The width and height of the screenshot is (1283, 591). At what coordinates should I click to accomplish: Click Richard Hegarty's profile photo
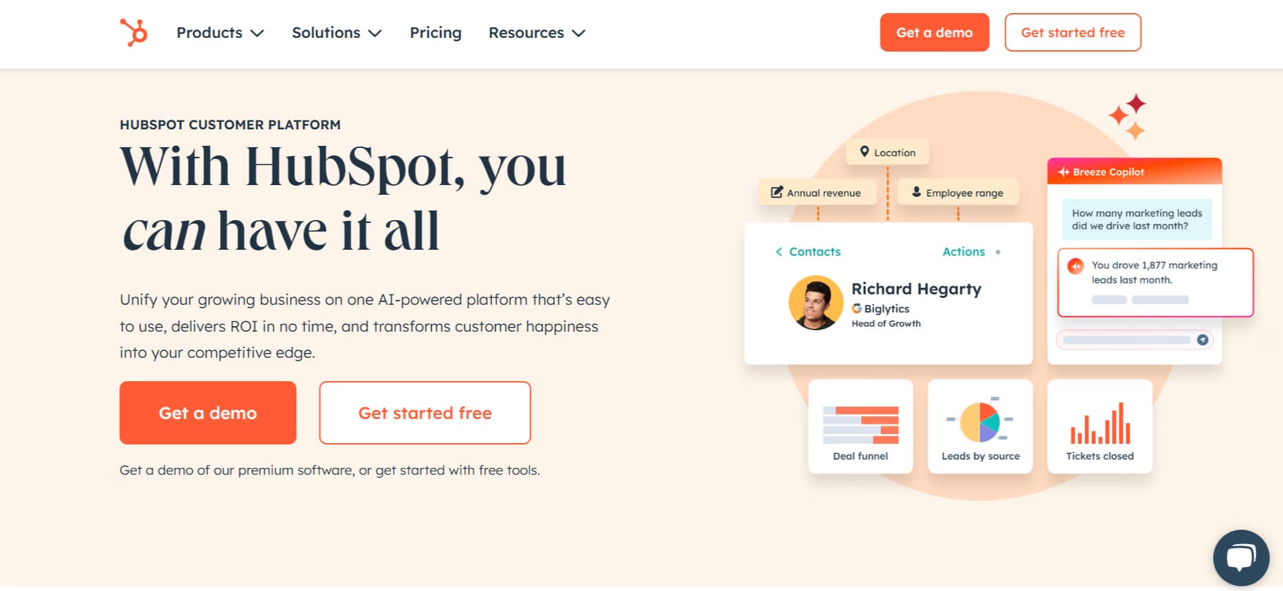click(816, 303)
